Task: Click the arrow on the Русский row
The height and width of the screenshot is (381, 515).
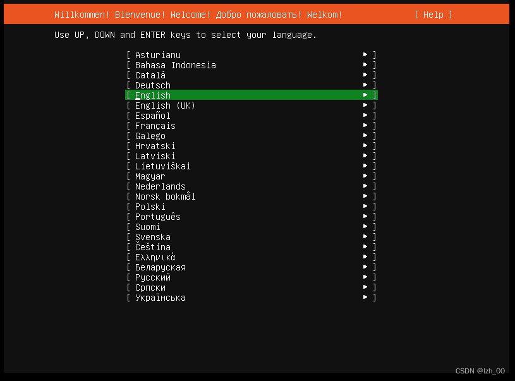Action: click(x=365, y=277)
